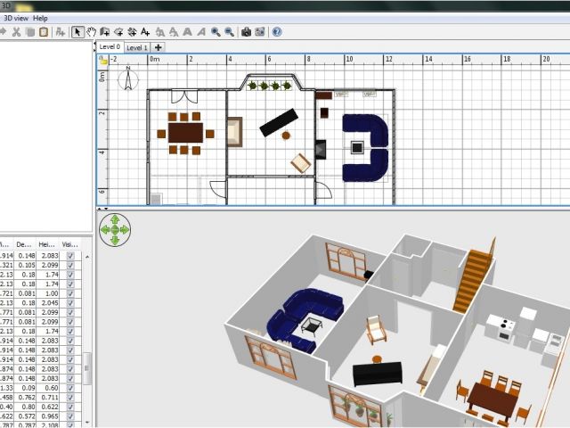Activate the Pan hand tool
The image size is (570, 428).
tap(92, 32)
